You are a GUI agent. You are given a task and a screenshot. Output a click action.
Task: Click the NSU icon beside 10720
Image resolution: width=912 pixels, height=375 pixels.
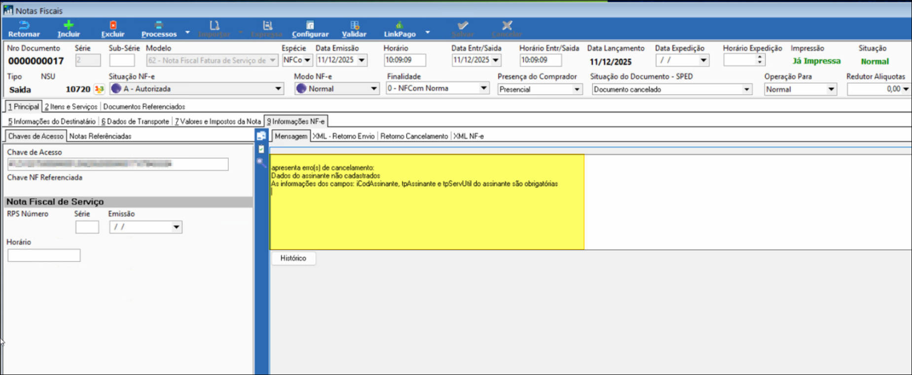pyautogui.click(x=99, y=89)
